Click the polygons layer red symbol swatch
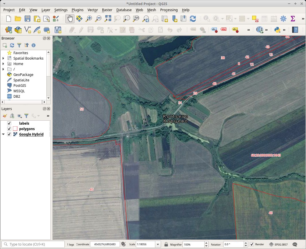 point(15,129)
